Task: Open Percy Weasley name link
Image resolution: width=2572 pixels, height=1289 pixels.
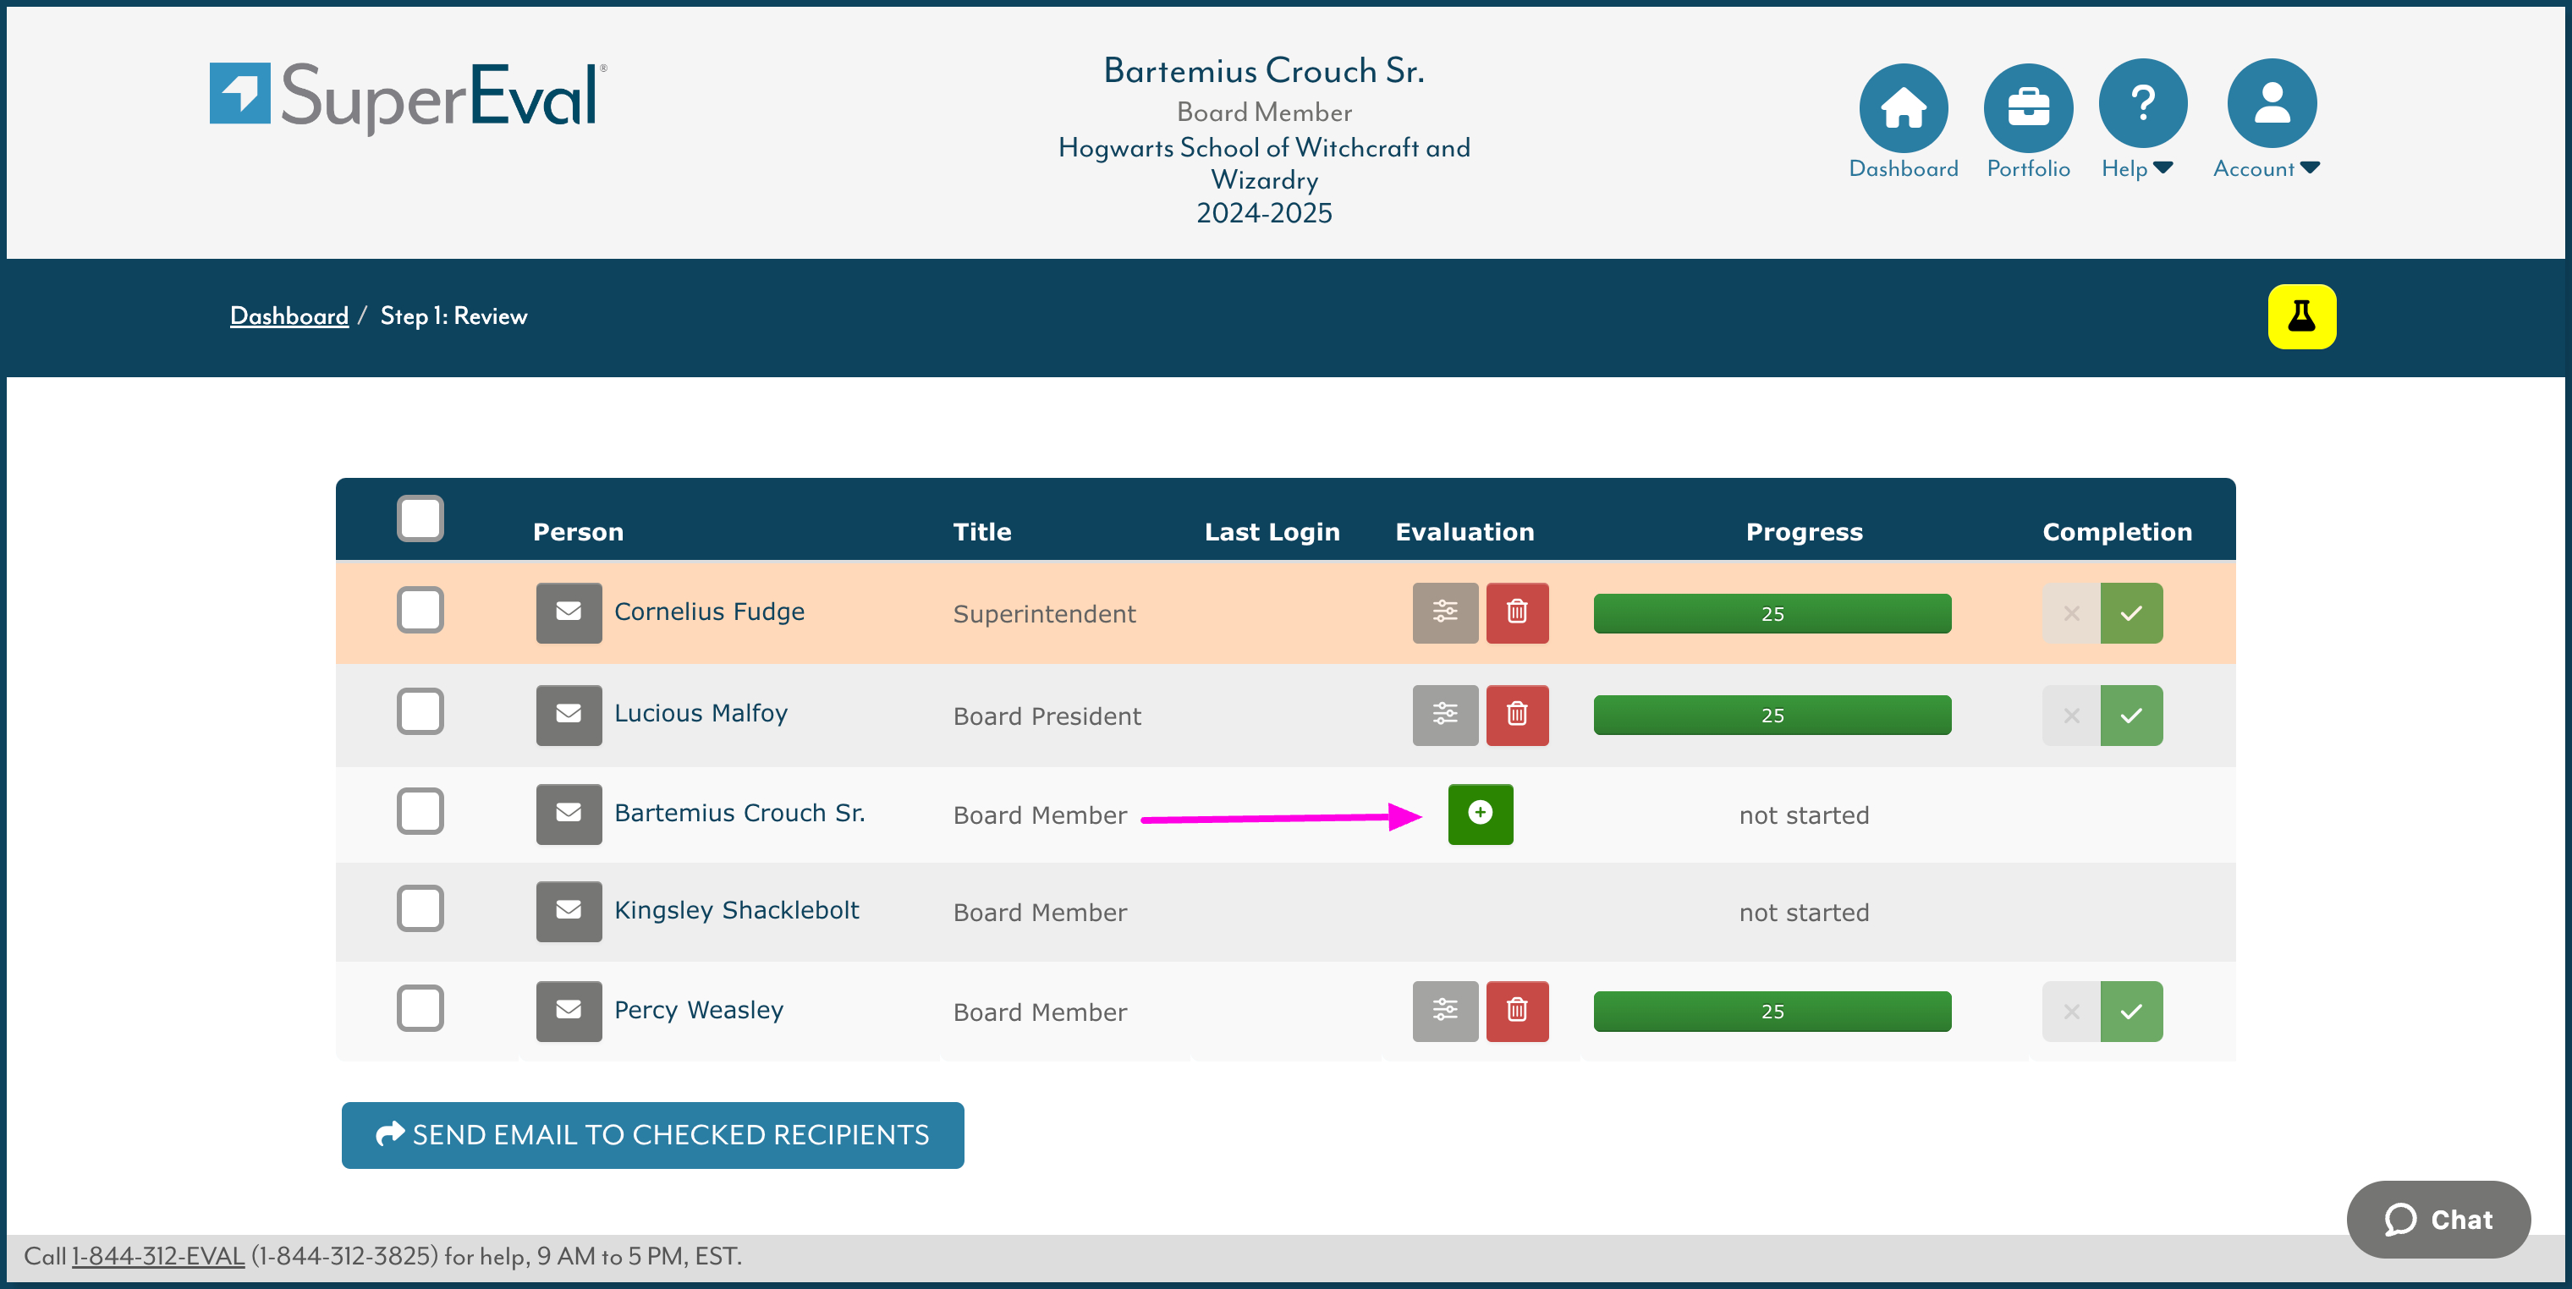Action: point(698,1009)
